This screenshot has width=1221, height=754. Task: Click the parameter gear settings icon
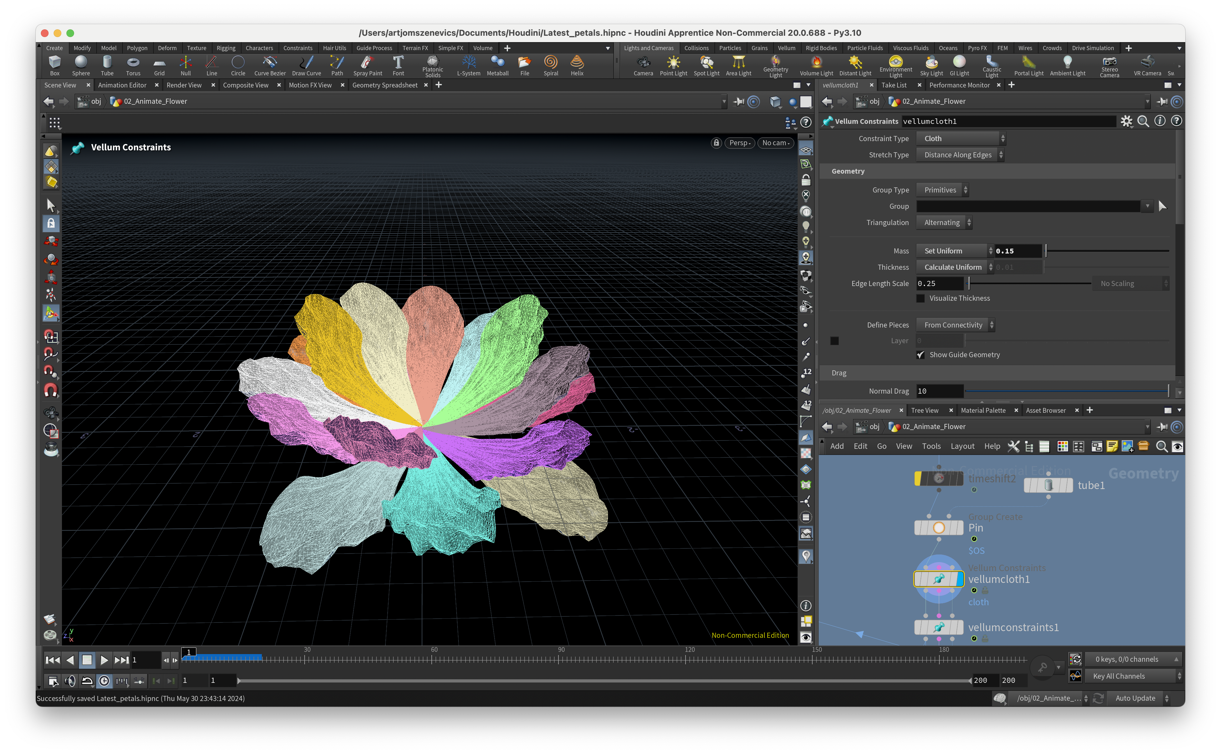(1126, 121)
